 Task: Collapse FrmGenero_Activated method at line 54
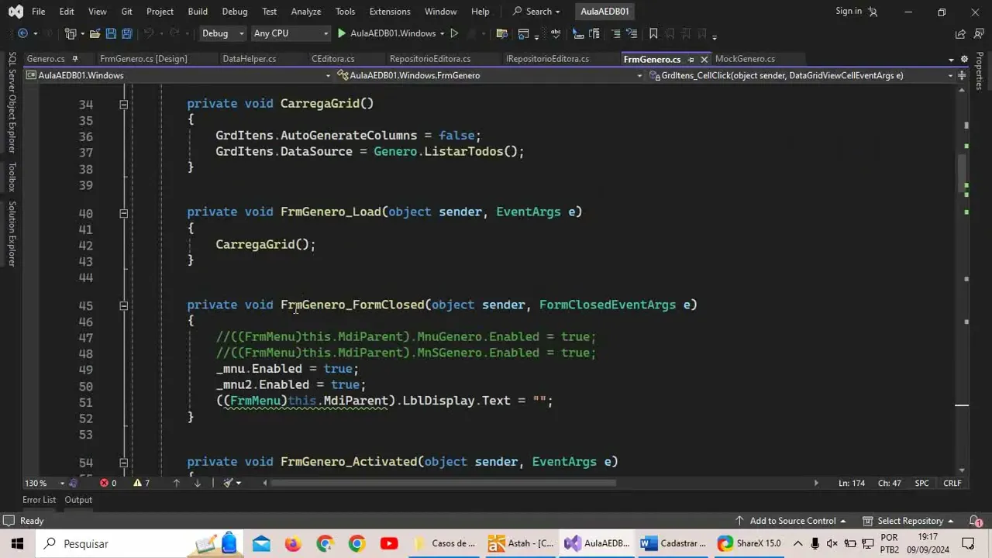123,462
